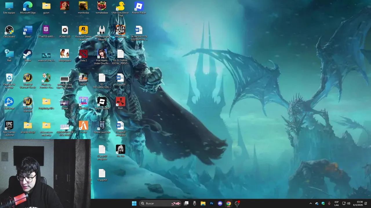Screen dimensions: 371x208
Task: Select the Papelera de reciclaje icon
Action: click(9, 81)
